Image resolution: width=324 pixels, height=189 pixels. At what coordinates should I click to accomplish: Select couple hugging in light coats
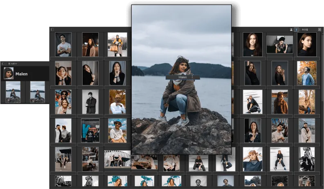307,131
